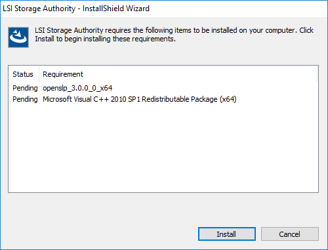Click Pending status beside the Visual C++ requirement
Screen dimensions: 328x250
click(25, 99)
